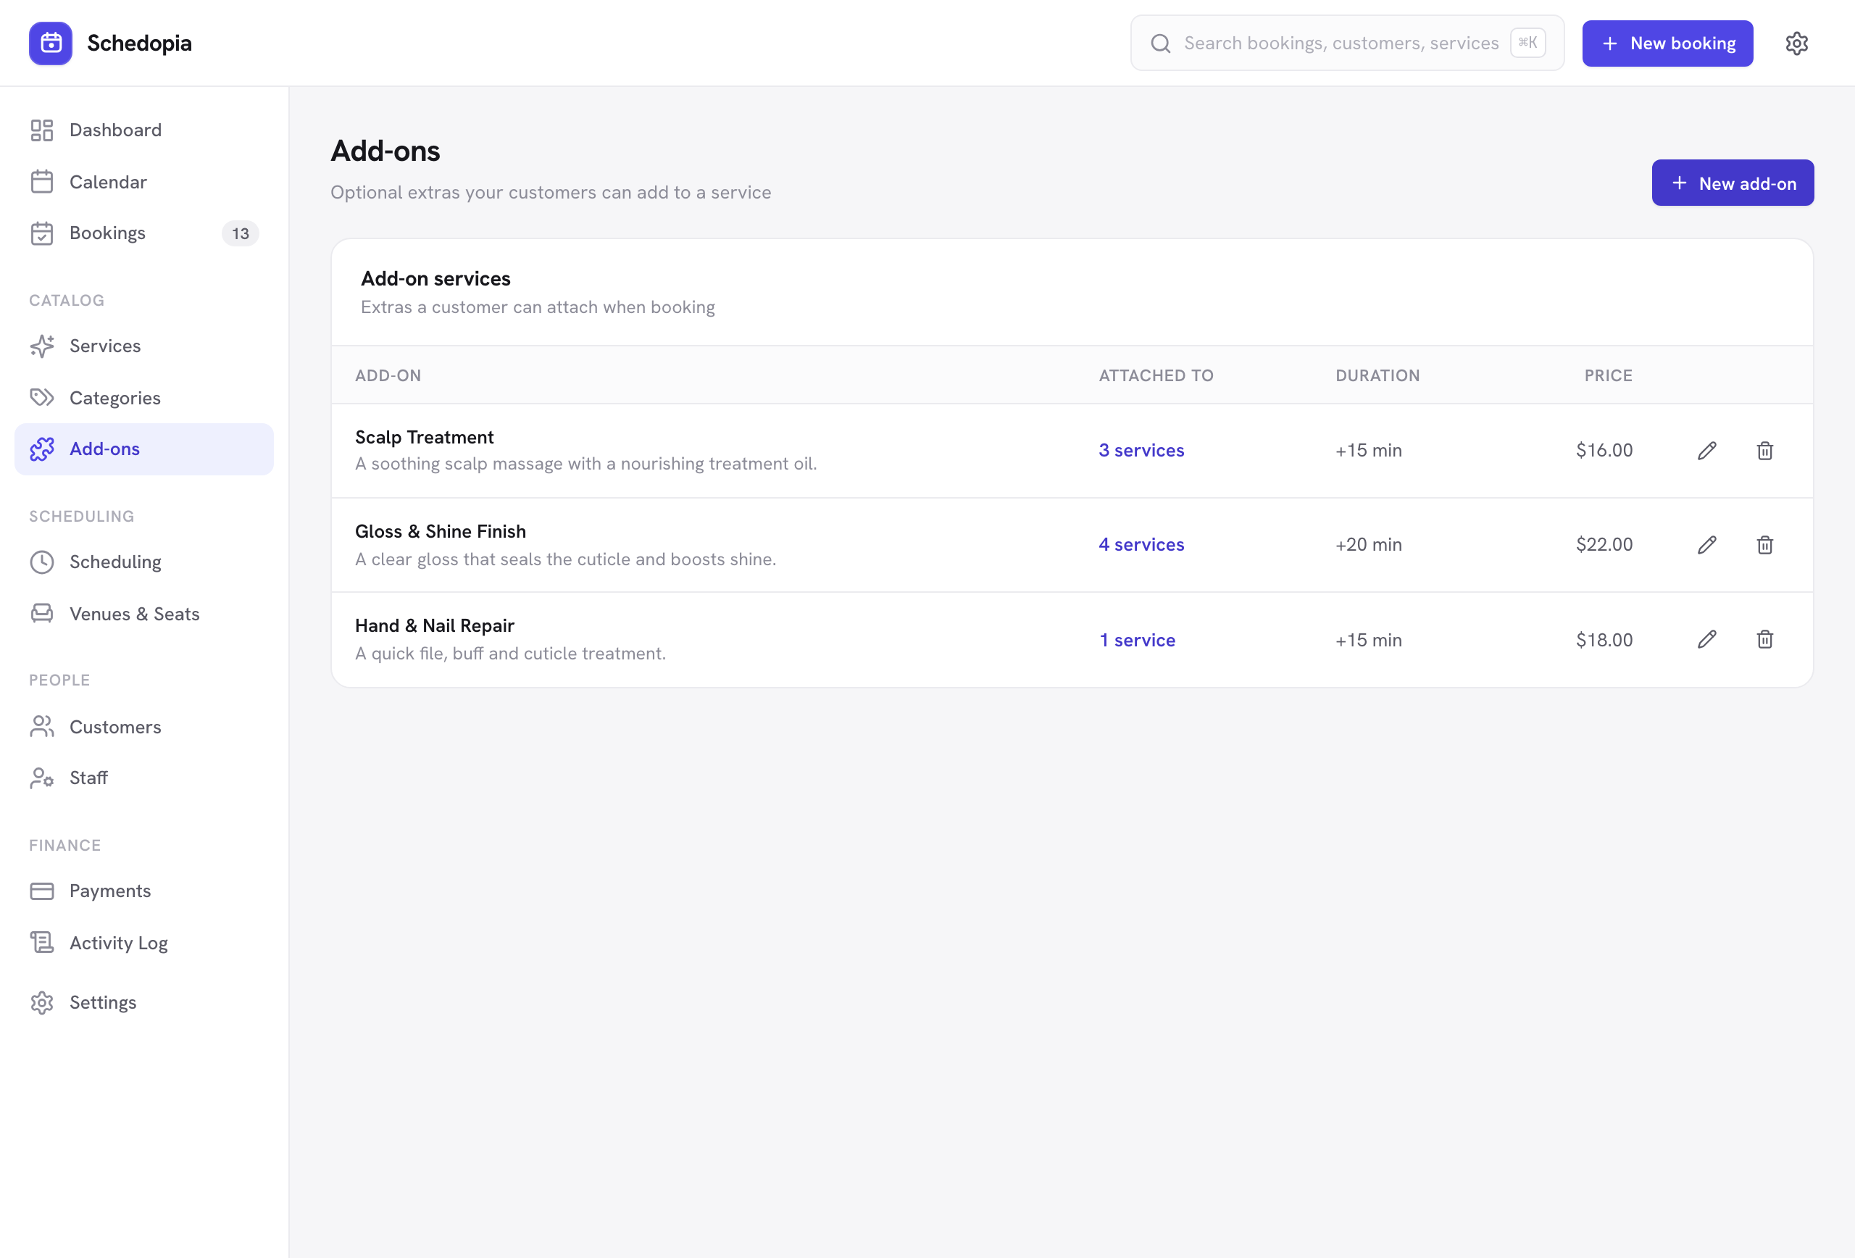Click the Calendar icon in sidebar
The image size is (1855, 1258).
coord(41,182)
